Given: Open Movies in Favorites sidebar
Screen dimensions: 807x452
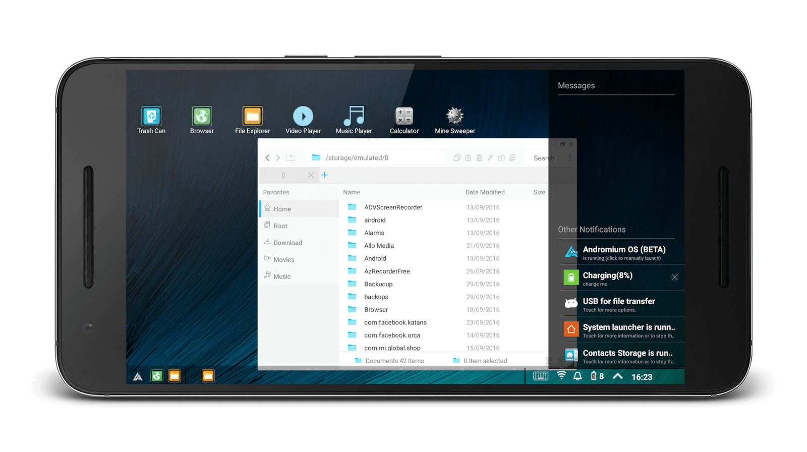Looking at the screenshot, I should pyautogui.click(x=299, y=259).
